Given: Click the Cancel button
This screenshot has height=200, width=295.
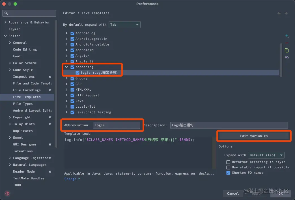Looking at the screenshot, I should pos(233,194).
